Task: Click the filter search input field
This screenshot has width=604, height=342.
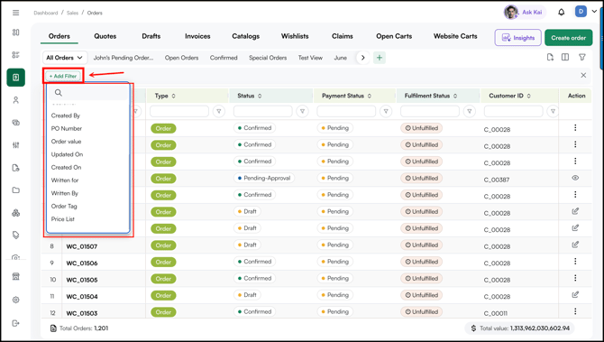Action: click(87, 93)
